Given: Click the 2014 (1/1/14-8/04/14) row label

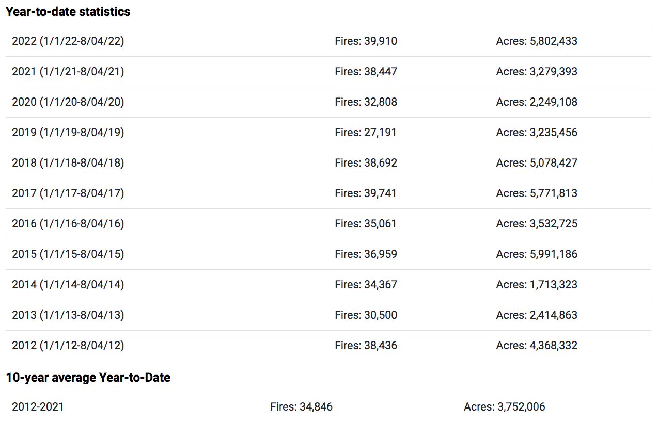Looking at the screenshot, I should pos(68,285).
